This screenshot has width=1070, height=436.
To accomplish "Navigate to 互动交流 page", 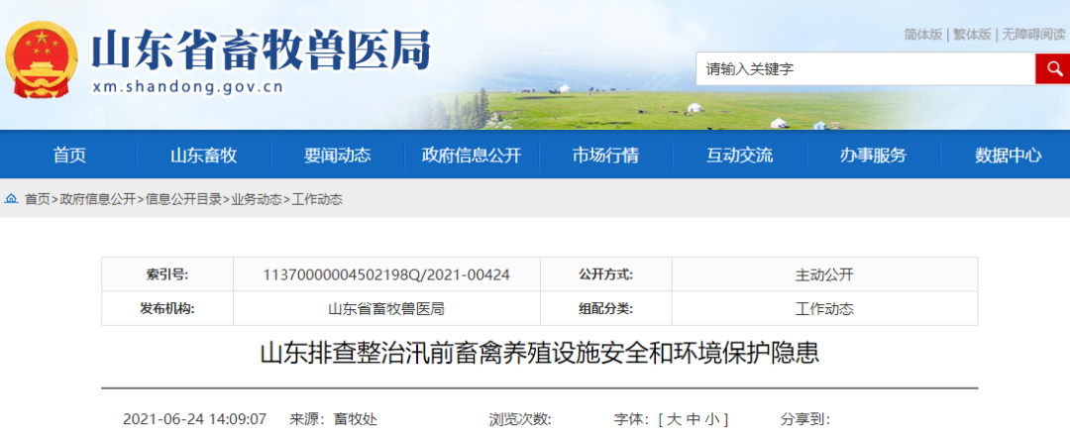I will [x=739, y=156].
